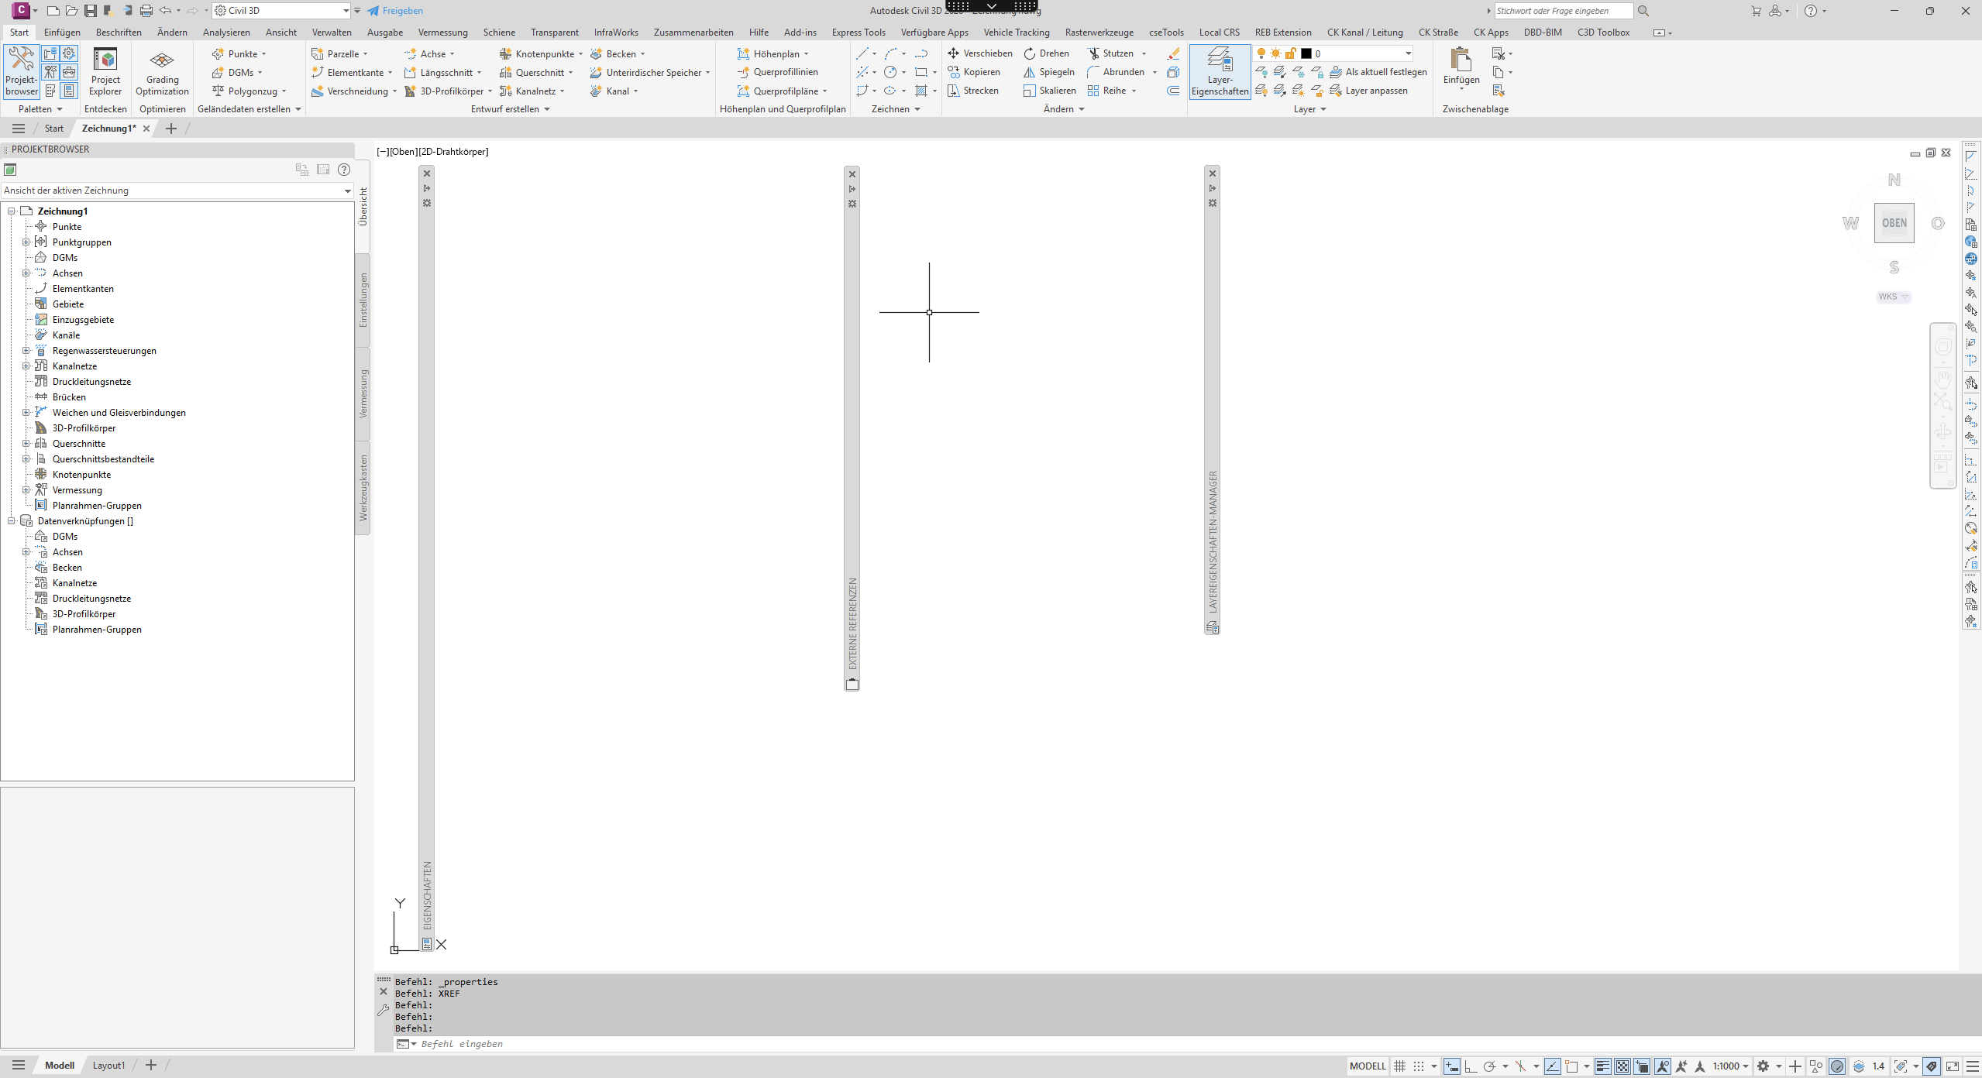The height and width of the screenshot is (1078, 1982).
Task: Toggle transparency display in status bar
Action: coord(1622,1066)
